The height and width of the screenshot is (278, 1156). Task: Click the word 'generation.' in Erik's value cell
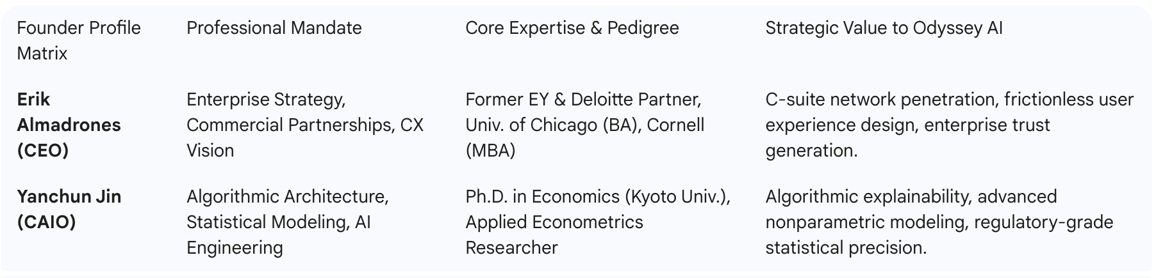[x=811, y=151]
